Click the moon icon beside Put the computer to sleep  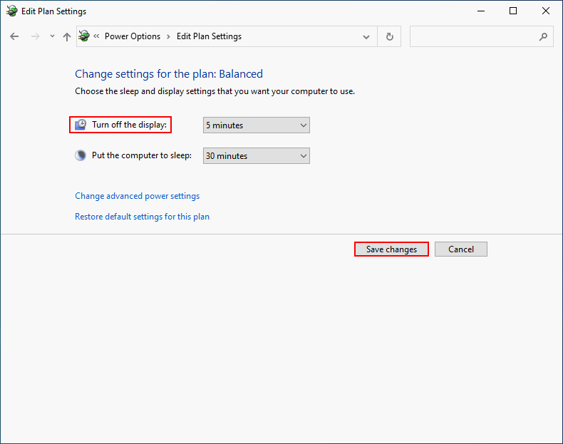tap(81, 155)
